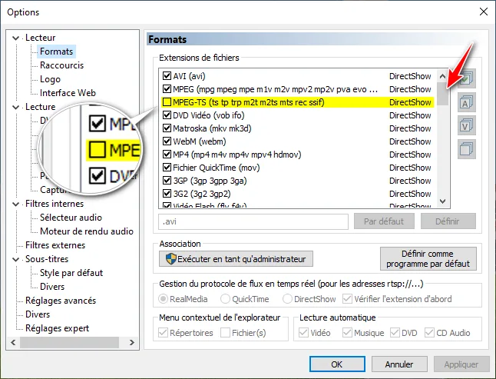Click the list scroll down arrow
Viewport: 496px width, 379px height.
(x=442, y=201)
